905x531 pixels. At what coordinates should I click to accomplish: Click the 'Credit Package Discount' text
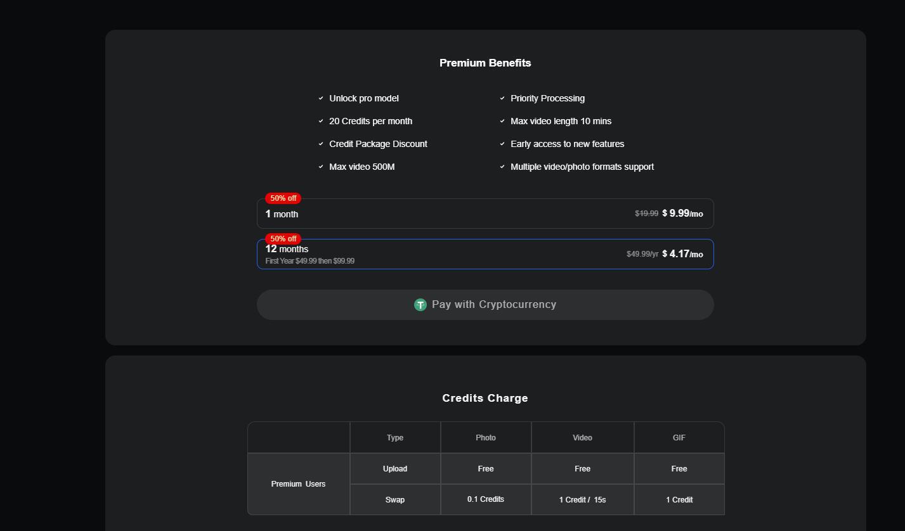[x=378, y=144]
